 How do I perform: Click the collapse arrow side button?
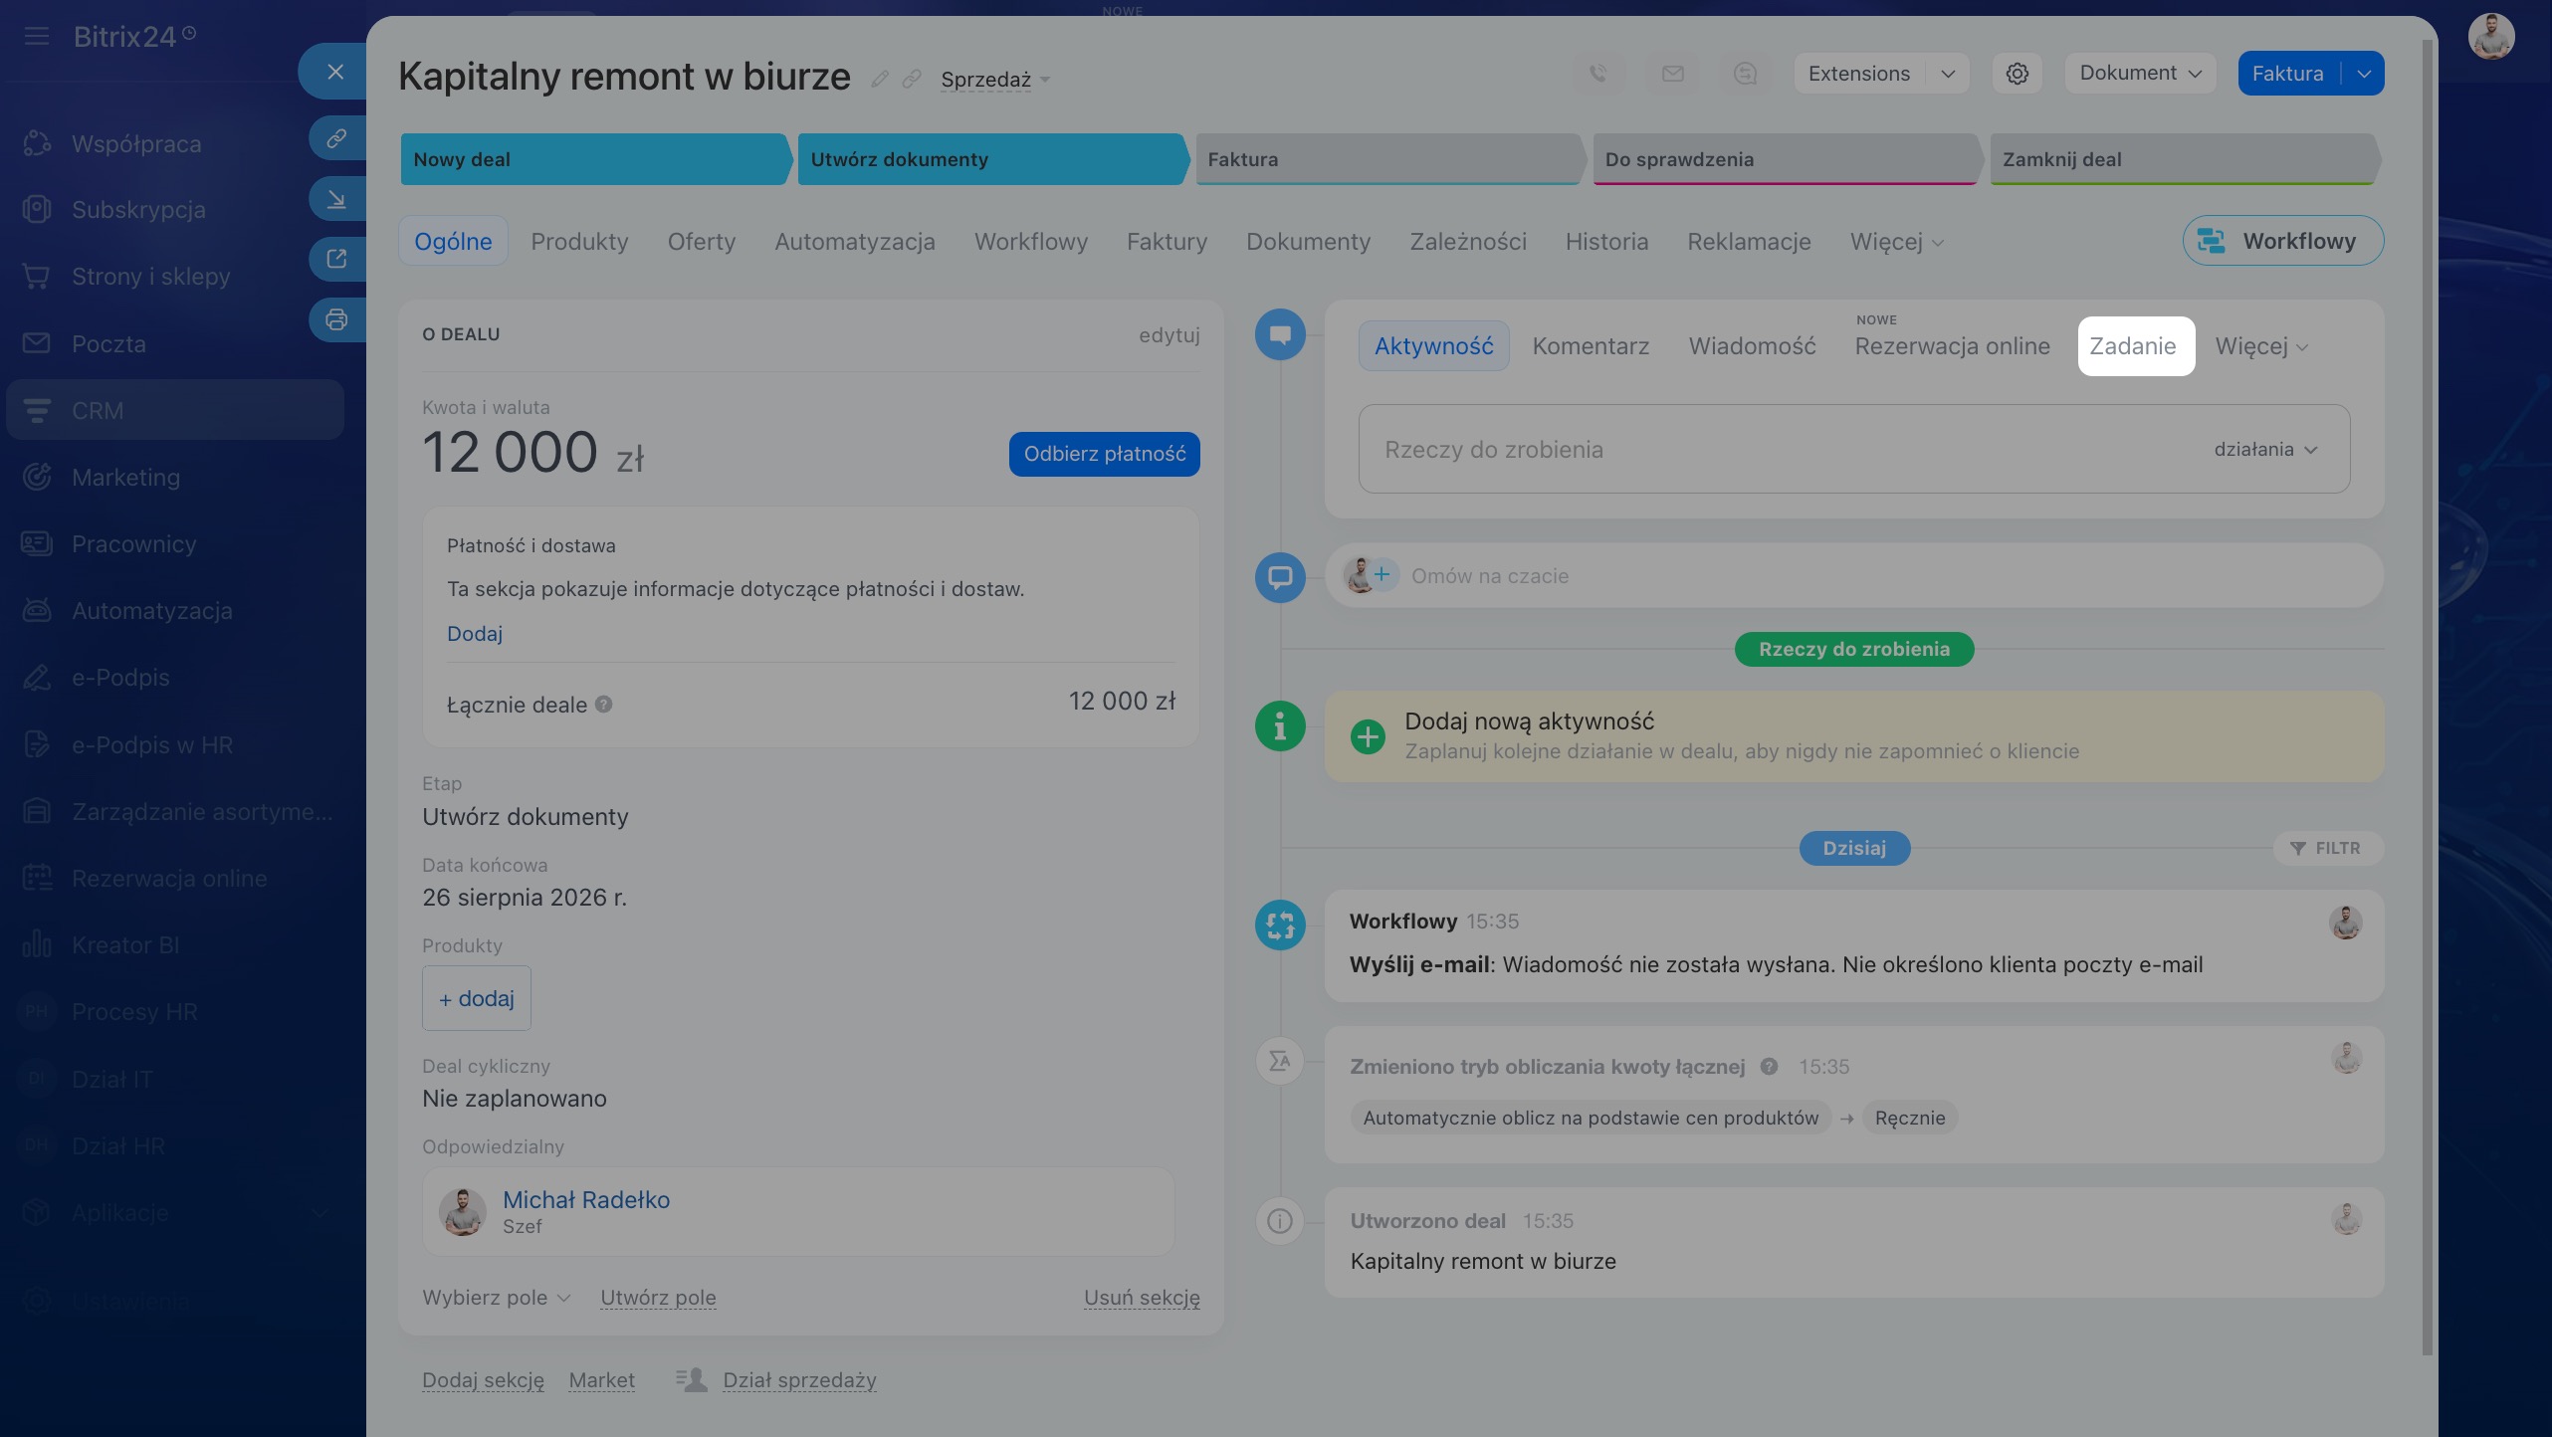coord(336,199)
